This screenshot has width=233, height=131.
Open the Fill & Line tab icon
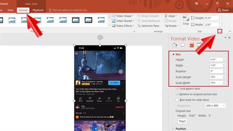coord(174,45)
